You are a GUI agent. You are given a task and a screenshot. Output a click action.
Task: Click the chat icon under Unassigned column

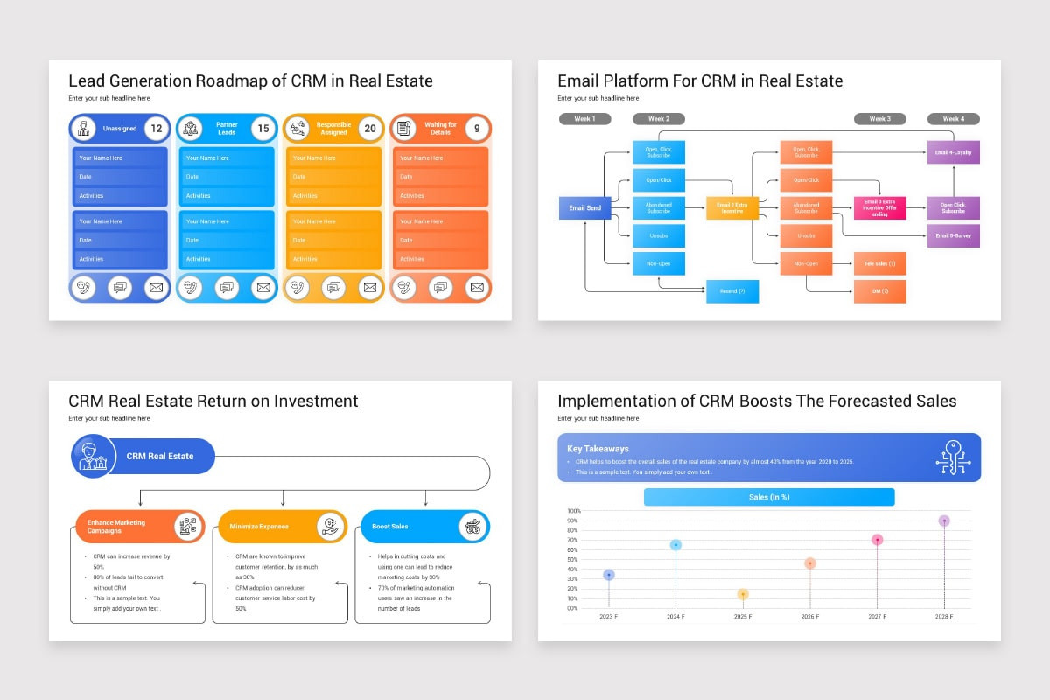click(120, 287)
